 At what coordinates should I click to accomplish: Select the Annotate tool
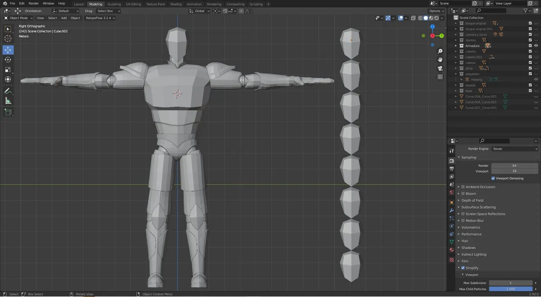click(x=8, y=91)
